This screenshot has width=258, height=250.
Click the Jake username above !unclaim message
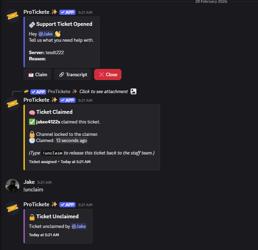pos(29,182)
